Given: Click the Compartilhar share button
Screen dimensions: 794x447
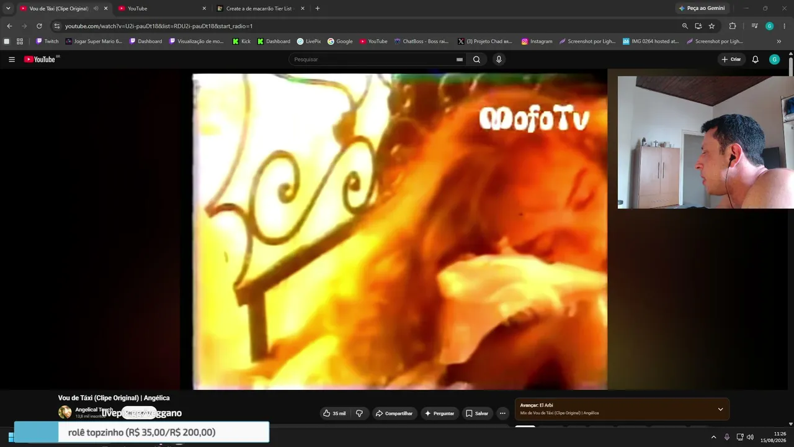Looking at the screenshot, I should click(394, 413).
